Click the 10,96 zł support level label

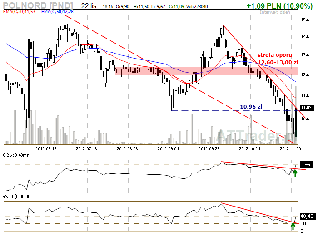coord(251,107)
